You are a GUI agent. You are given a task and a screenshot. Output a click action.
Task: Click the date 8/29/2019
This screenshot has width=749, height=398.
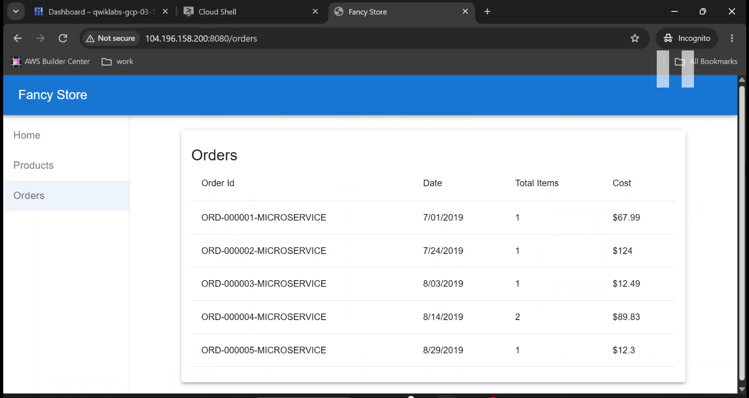[x=443, y=350]
